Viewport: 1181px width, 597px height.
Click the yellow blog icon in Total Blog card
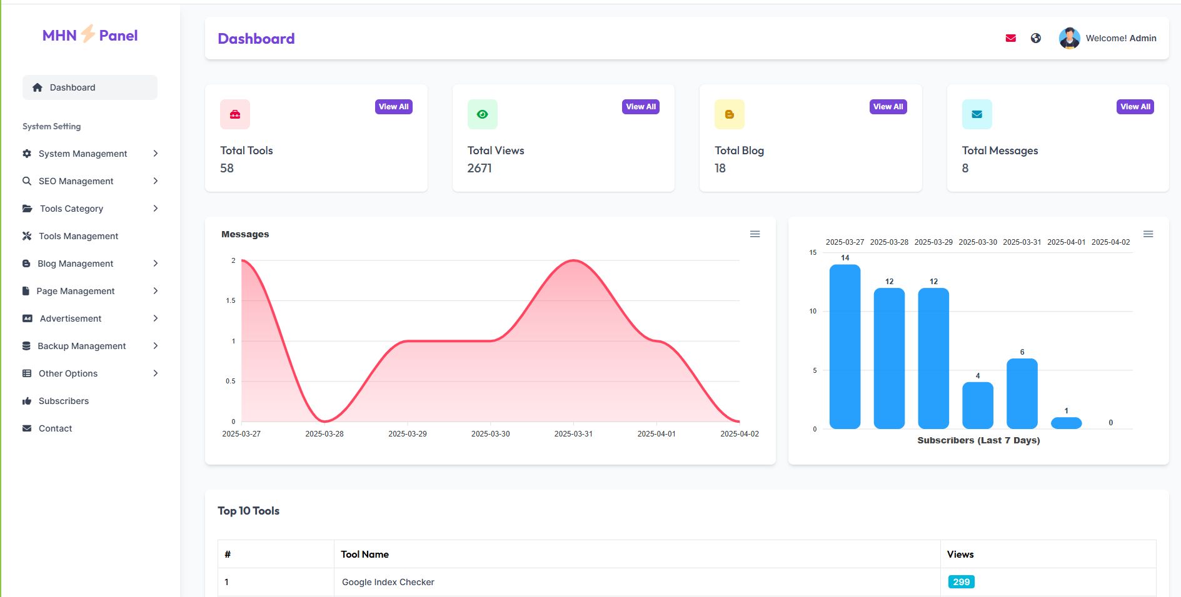(730, 114)
